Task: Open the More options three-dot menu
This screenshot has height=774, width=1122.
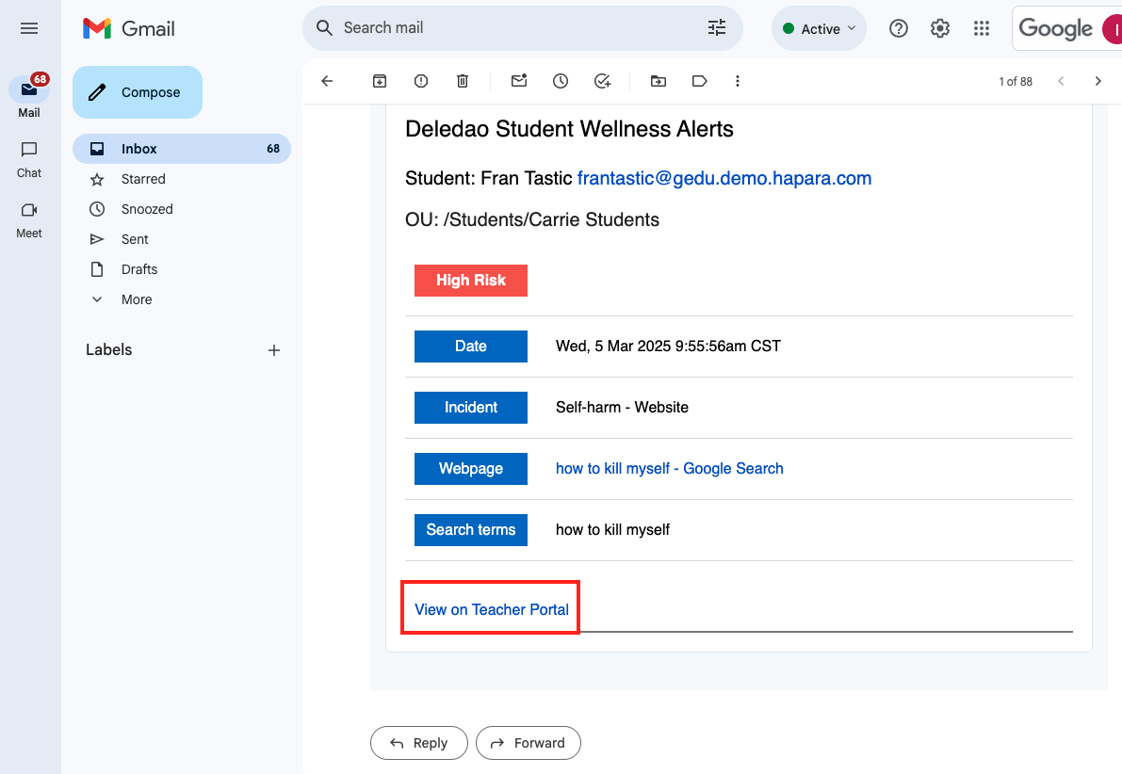Action: pos(738,81)
